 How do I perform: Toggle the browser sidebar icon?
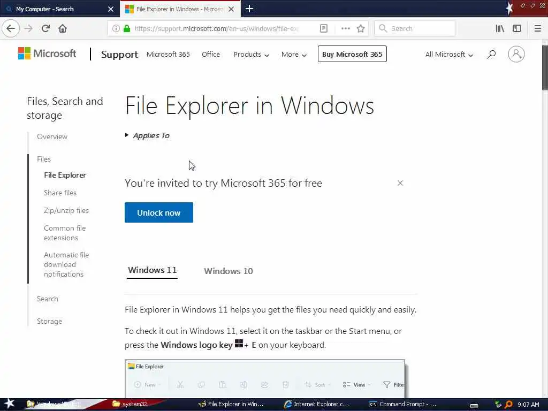pos(517,28)
